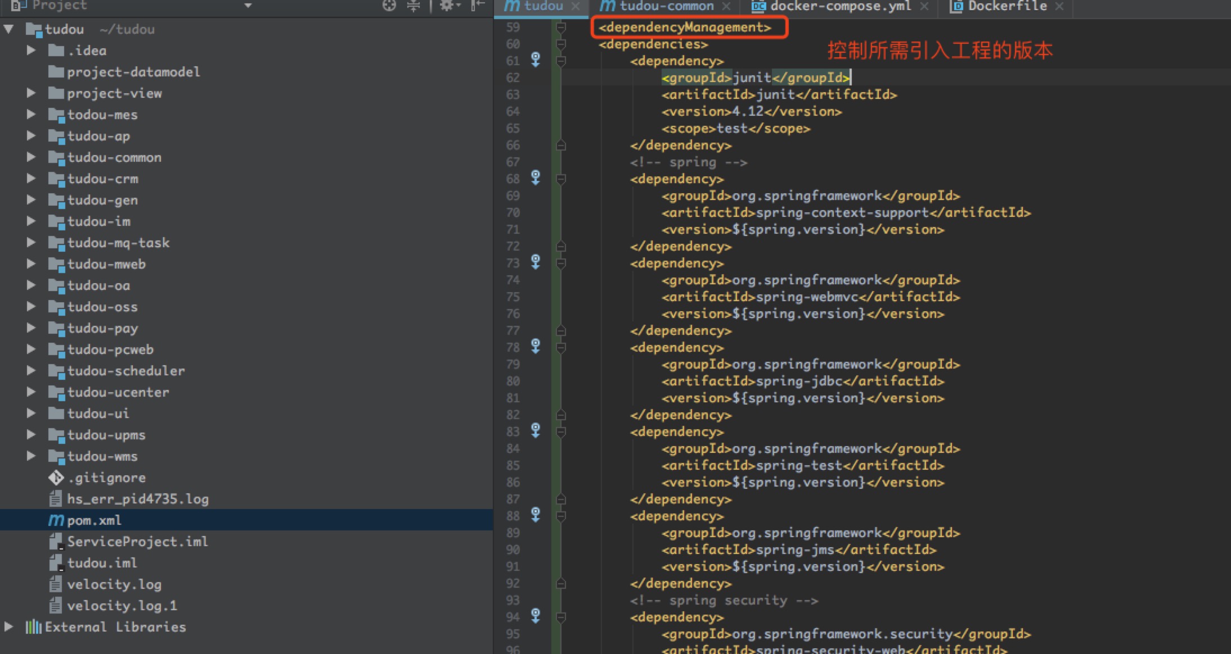The image size is (1231, 654).
Task: Select the tudou-pcweb module
Action: (x=110, y=349)
